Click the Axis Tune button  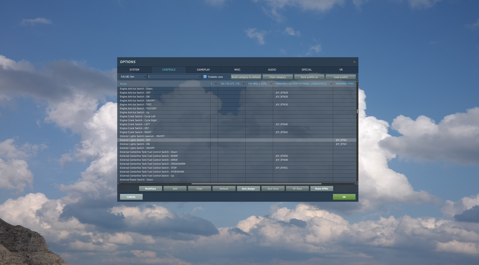point(273,189)
